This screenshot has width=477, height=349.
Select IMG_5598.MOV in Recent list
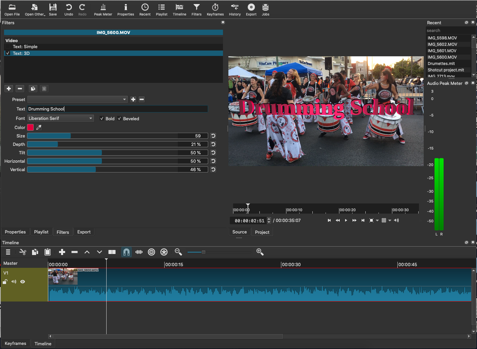point(442,38)
